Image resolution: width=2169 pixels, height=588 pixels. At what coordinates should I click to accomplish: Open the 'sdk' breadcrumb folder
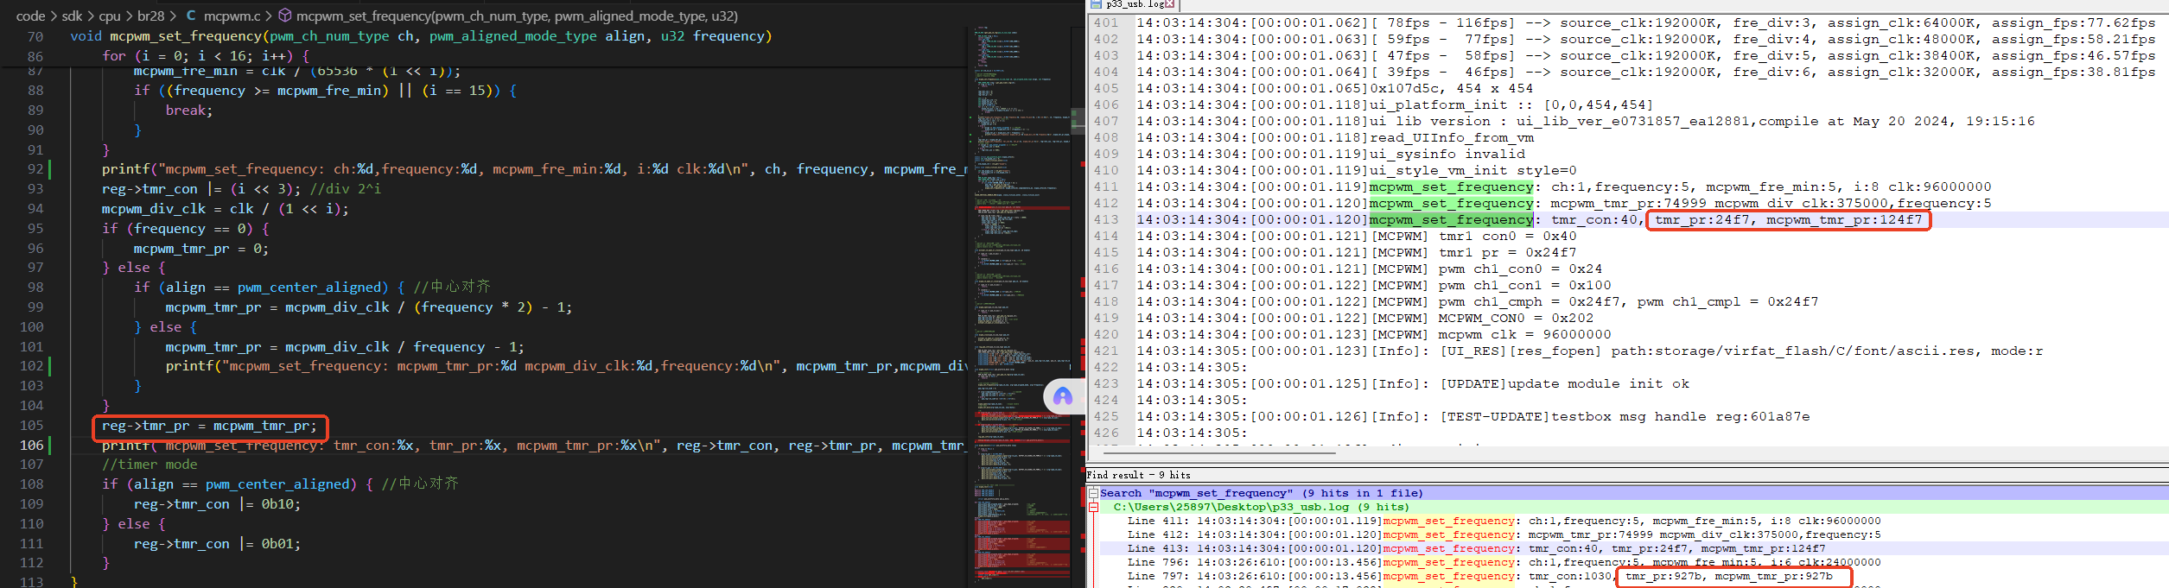coord(72,16)
